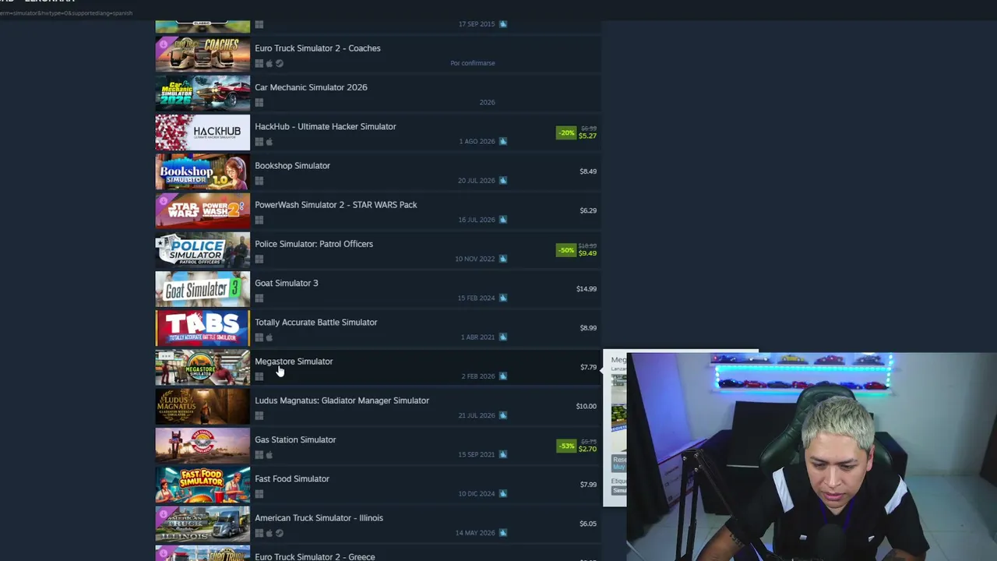The width and height of the screenshot is (997, 561).
Task: Open the Euro Truck Simulator 2 - Coaches title
Action: pyautogui.click(x=318, y=48)
